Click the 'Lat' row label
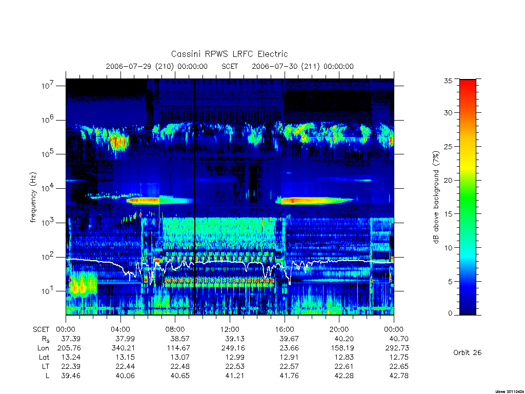525x394 pixels. click(x=44, y=357)
